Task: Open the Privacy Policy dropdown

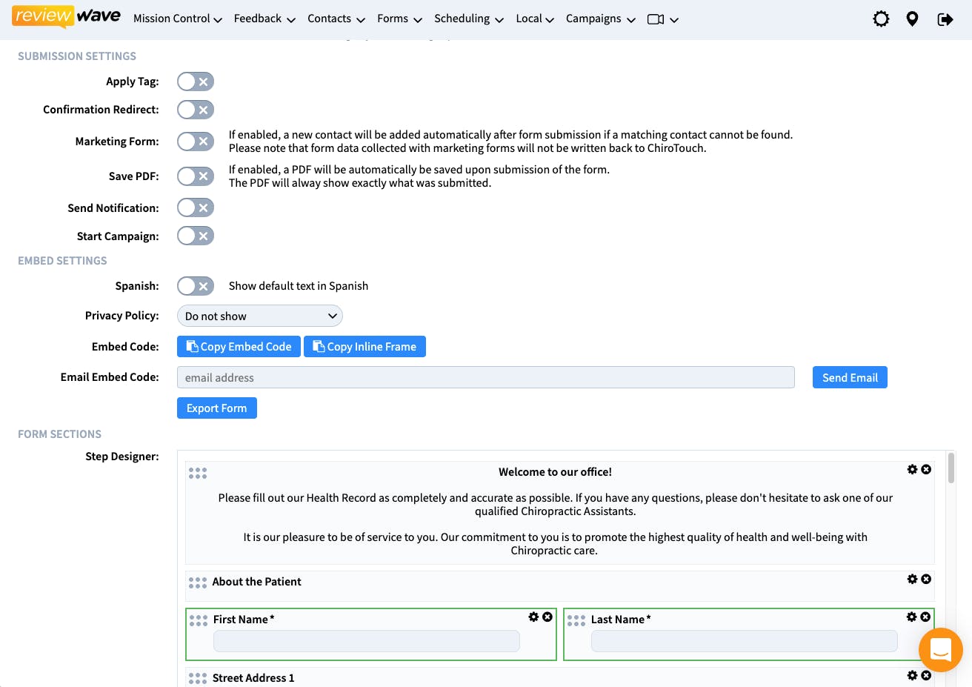Action: tap(260, 316)
